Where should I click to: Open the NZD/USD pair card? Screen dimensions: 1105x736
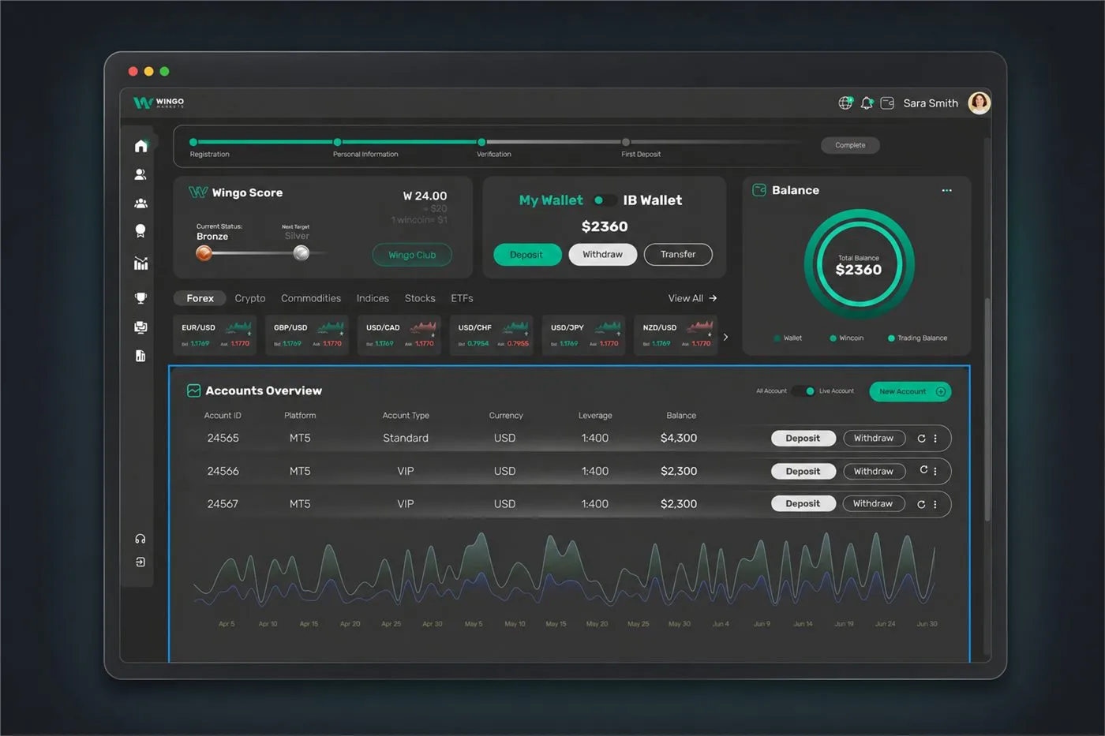(x=676, y=335)
